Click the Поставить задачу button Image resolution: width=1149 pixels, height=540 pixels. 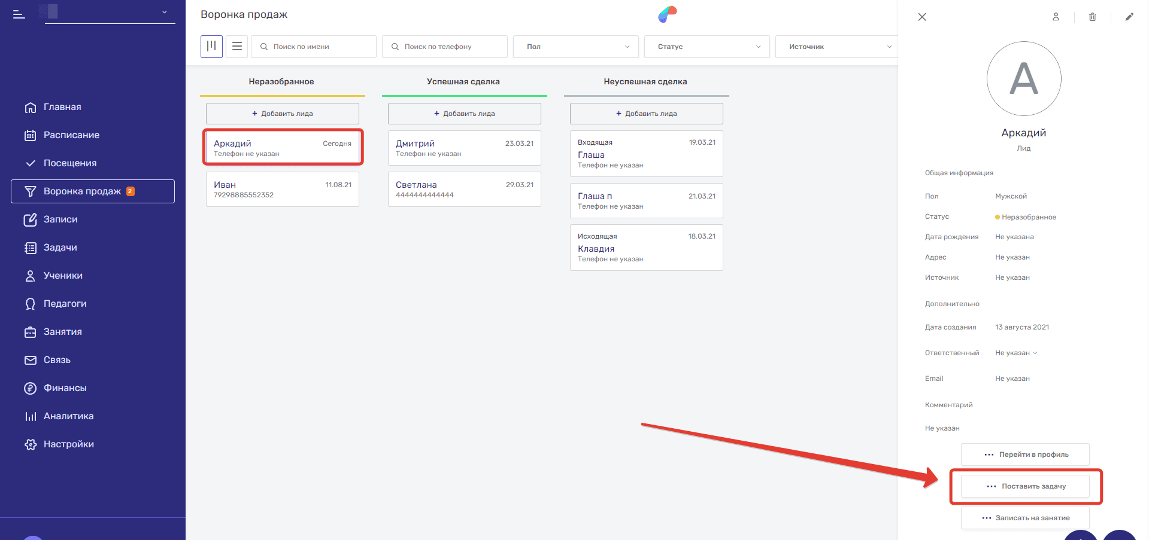point(1025,486)
